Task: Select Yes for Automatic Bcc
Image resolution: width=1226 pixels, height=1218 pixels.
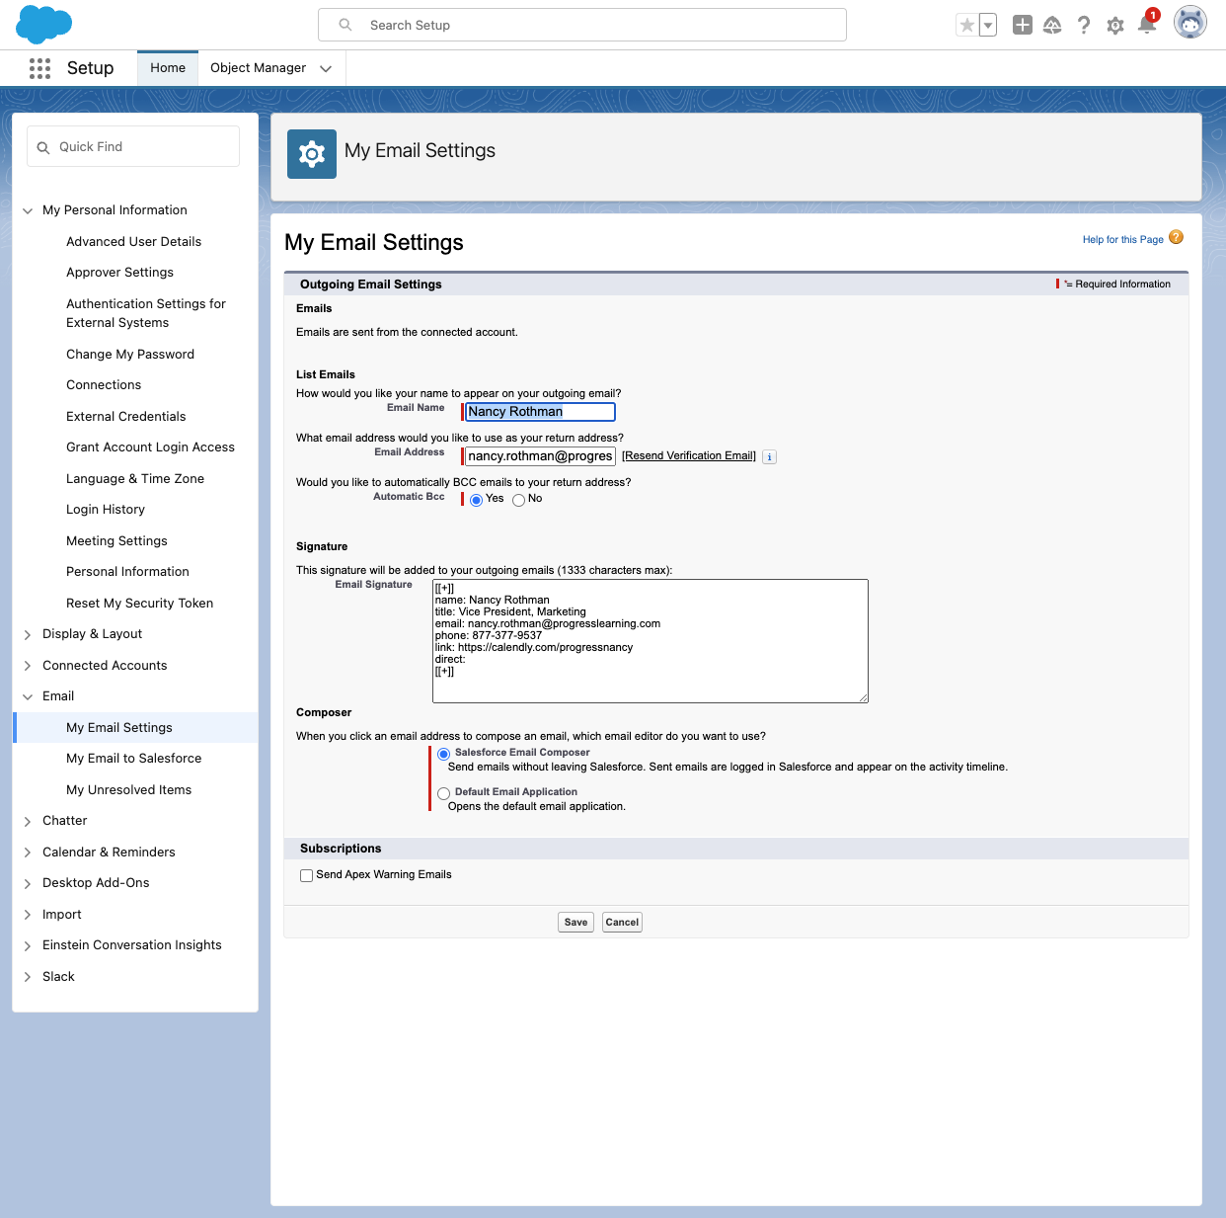Action: tap(477, 500)
